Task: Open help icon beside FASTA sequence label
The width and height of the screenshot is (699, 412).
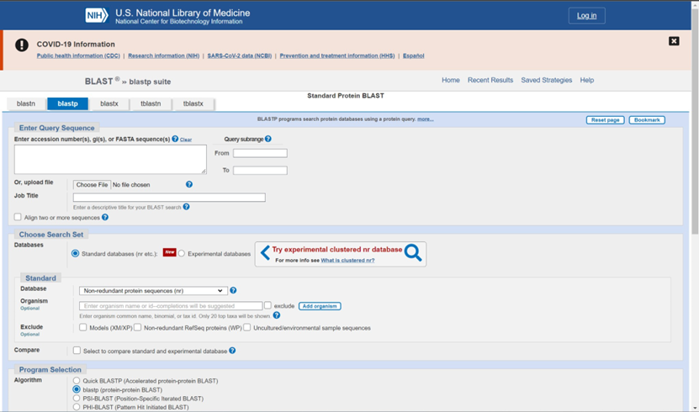Action: click(175, 139)
